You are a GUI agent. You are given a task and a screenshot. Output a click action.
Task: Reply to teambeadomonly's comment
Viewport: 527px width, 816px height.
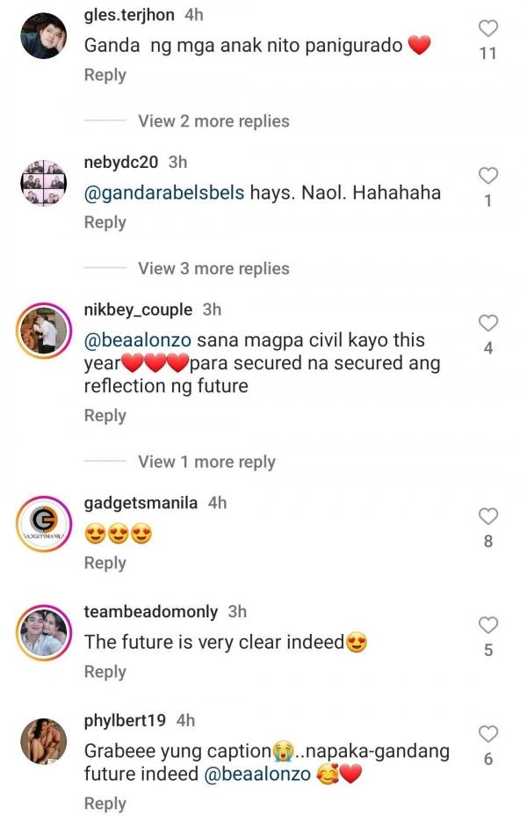(105, 673)
